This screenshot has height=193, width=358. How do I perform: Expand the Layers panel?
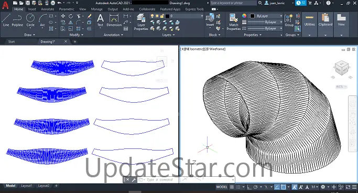point(168,35)
